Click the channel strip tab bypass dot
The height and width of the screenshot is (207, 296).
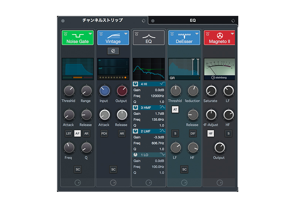pos(63,21)
